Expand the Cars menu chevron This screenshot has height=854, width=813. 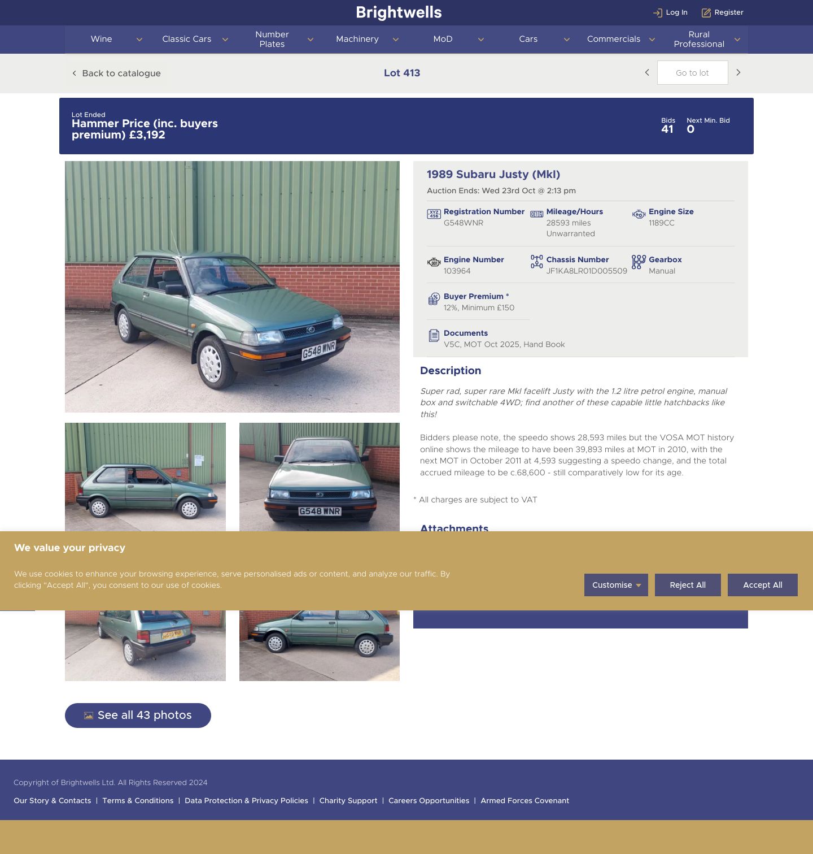pos(566,40)
